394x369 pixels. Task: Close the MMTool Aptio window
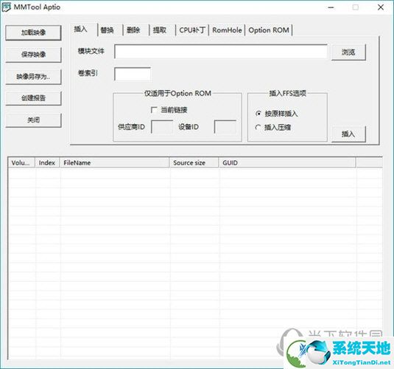[x=381, y=7]
